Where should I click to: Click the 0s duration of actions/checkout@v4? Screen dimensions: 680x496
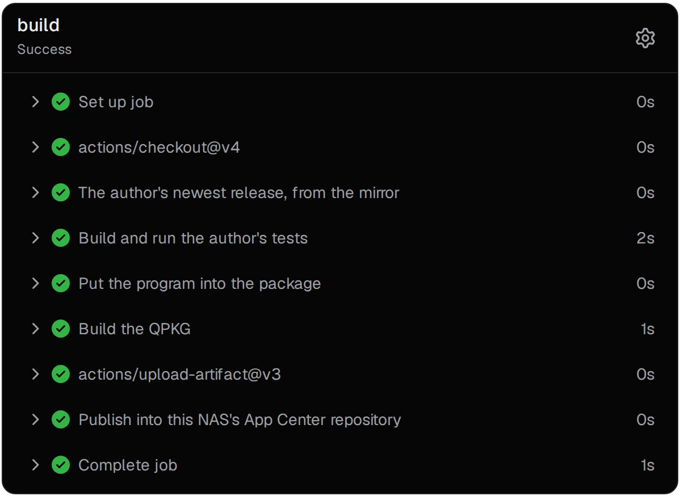[645, 148]
